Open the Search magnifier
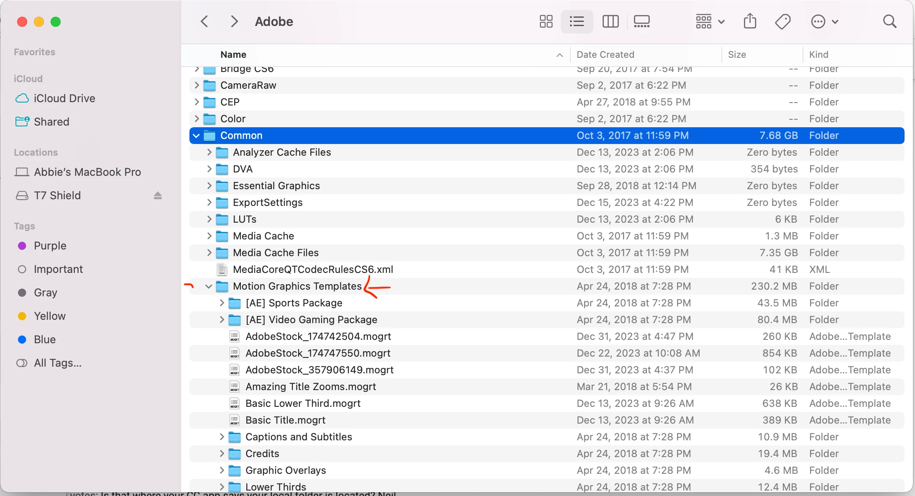The width and height of the screenshot is (915, 496). (x=889, y=21)
